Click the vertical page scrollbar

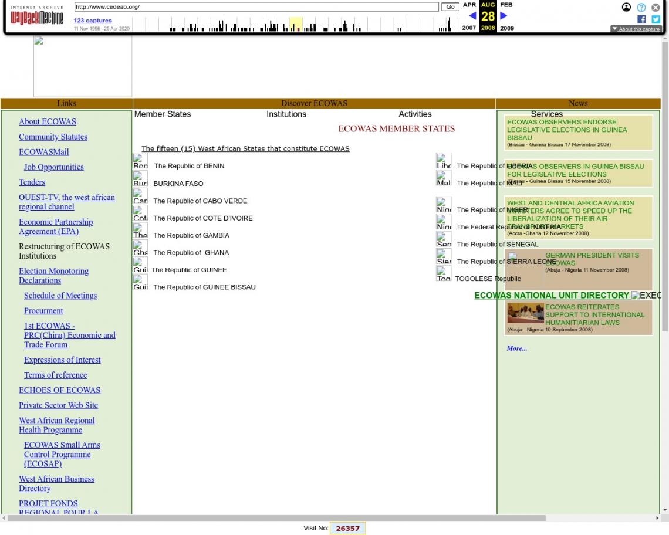[x=665, y=187]
